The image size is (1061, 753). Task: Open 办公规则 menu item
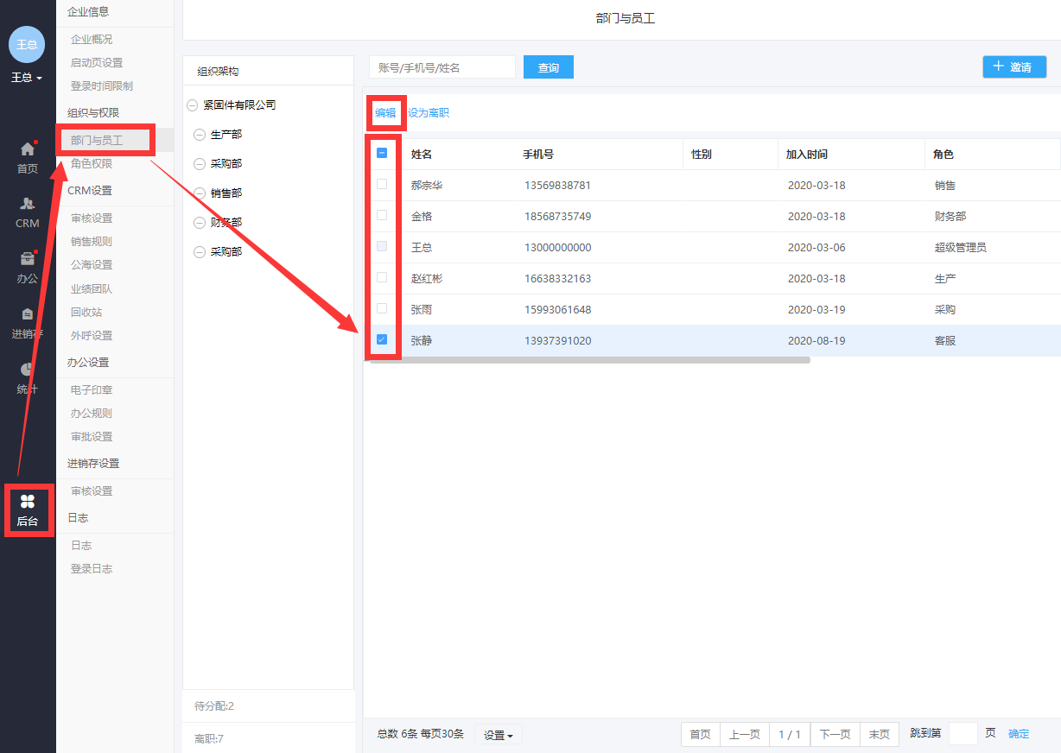tap(92, 414)
